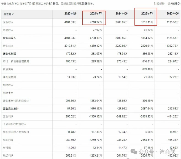Choose the 2023年FY column header
This screenshot has height=159, width=181.
click(x=147, y=13)
